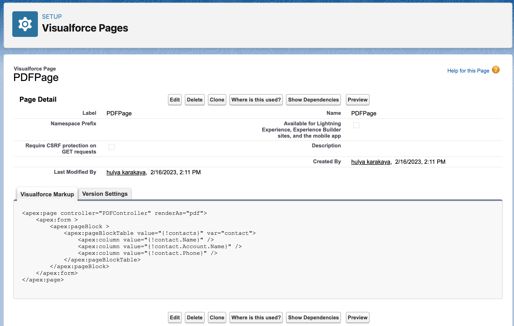The width and height of the screenshot is (514, 326).
Task: Select the Visualforce Markup tab
Action: (x=47, y=194)
